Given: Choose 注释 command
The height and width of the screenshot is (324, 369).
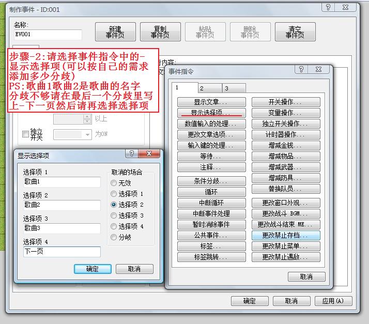Looking at the screenshot, I should pos(211,167).
